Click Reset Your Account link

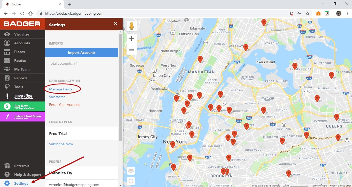(x=64, y=105)
